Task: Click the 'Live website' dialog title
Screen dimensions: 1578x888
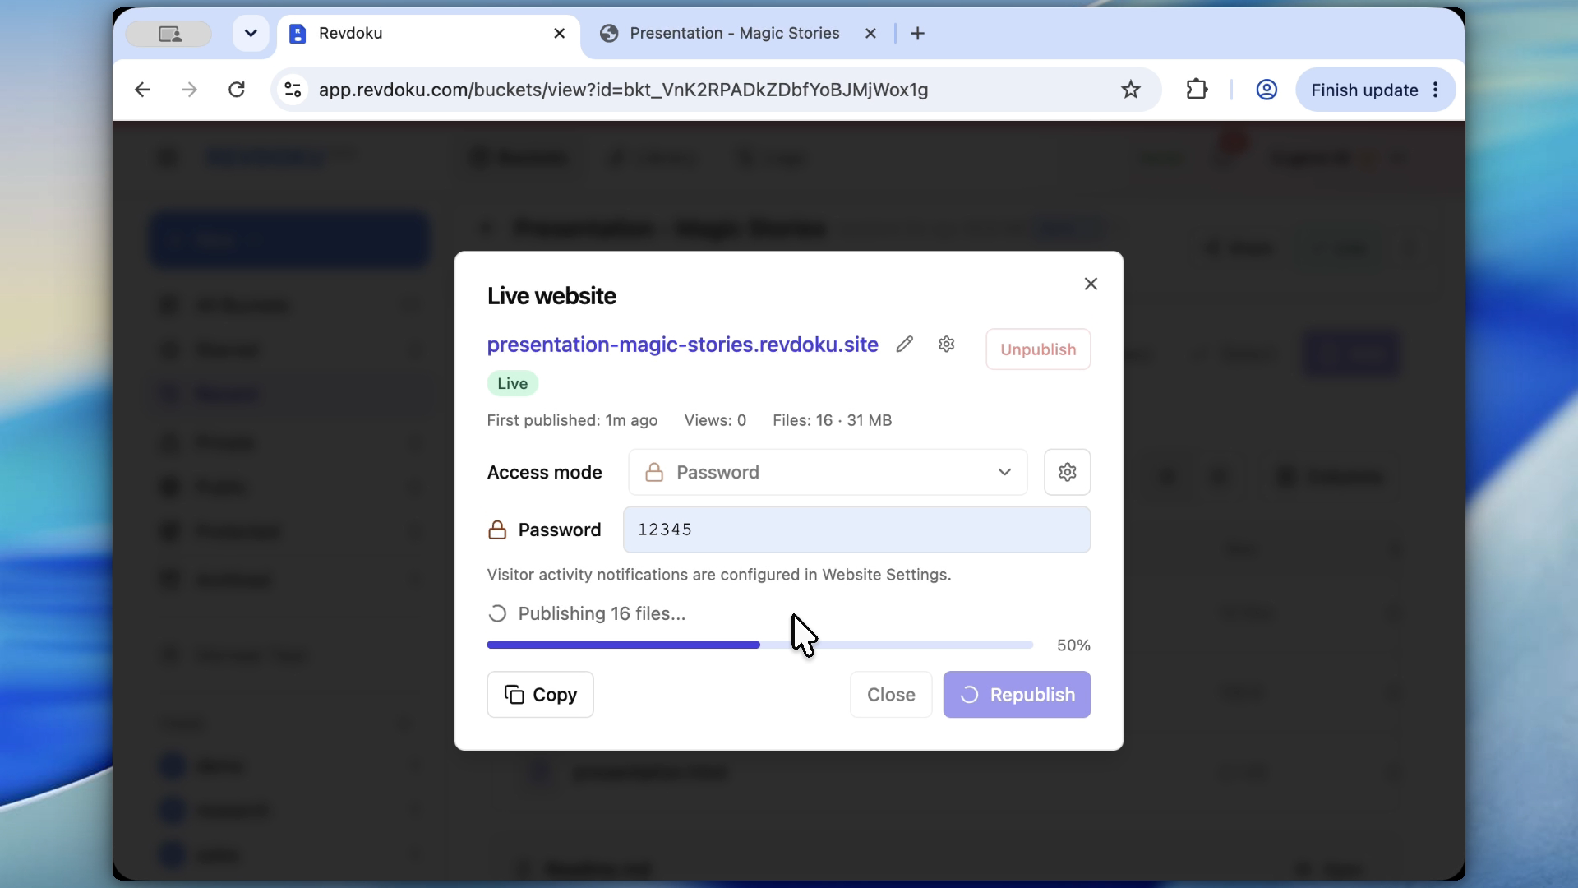Action: point(551,296)
